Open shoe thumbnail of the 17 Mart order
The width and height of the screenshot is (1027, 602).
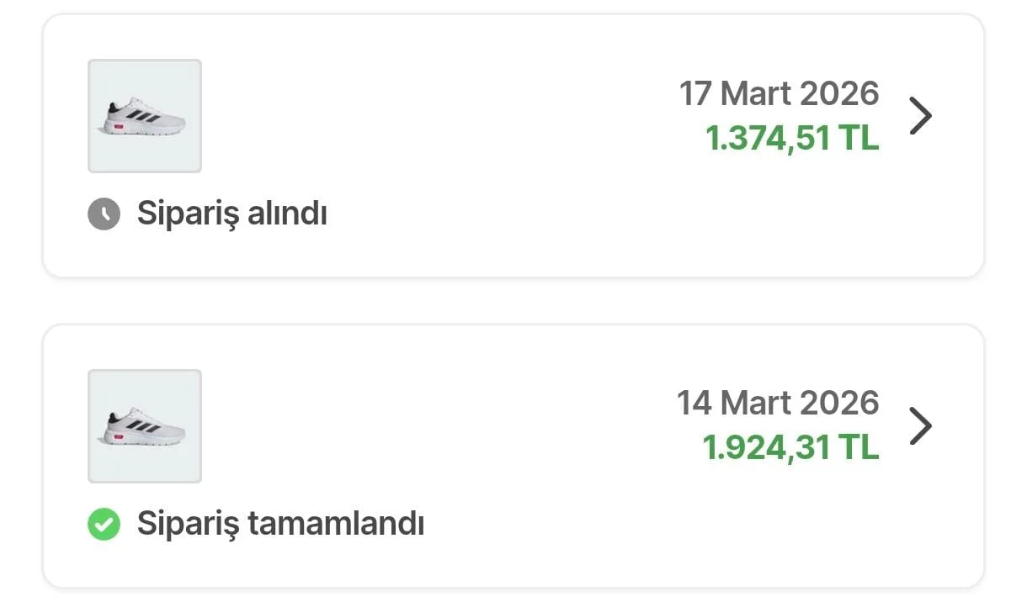145,116
